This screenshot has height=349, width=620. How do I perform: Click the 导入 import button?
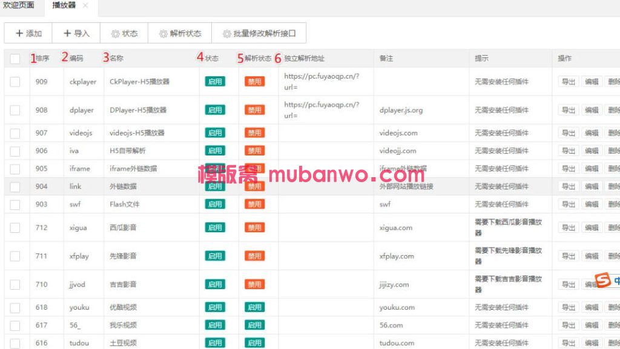click(x=76, y=33)
